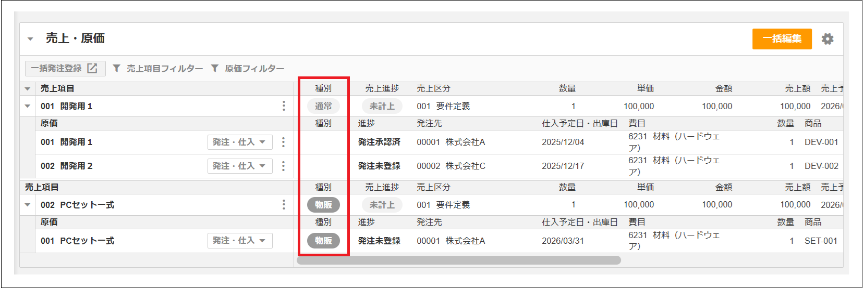Click the 一括編集 orange button
Image resolution: width=864 pixels, height=288 pixels.
coord(782,39)
